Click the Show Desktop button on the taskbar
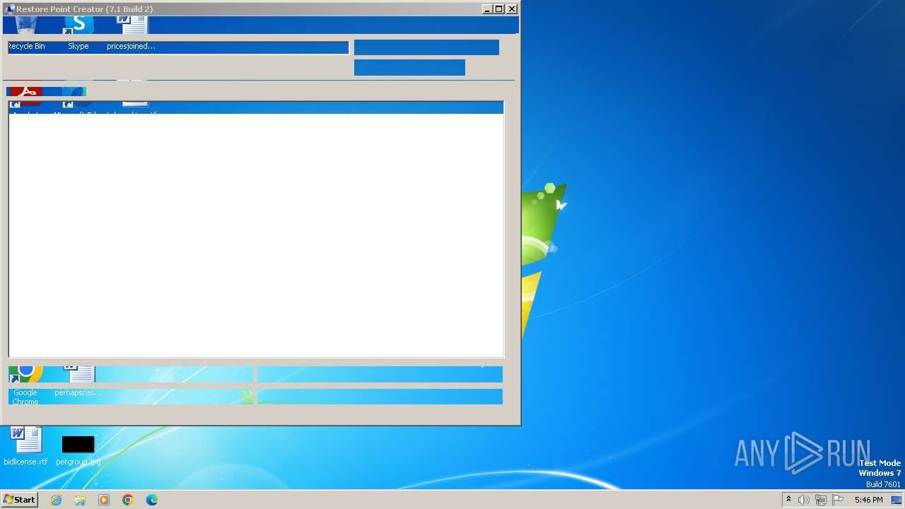This screenshot has height=509, width=905. (897, 500)
